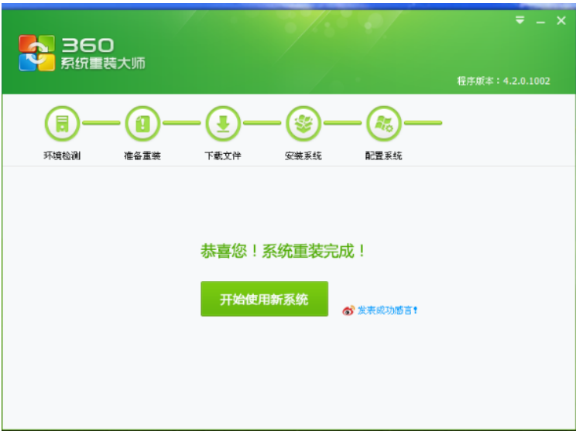Screen dimensions: 576x431
Task: Click the 配置系统 label
Action: click(x=384, y=156)
